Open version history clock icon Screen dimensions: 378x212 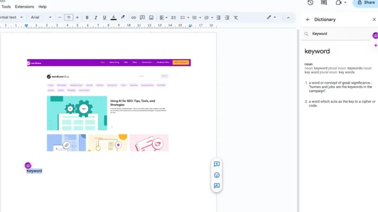[310, 3]
